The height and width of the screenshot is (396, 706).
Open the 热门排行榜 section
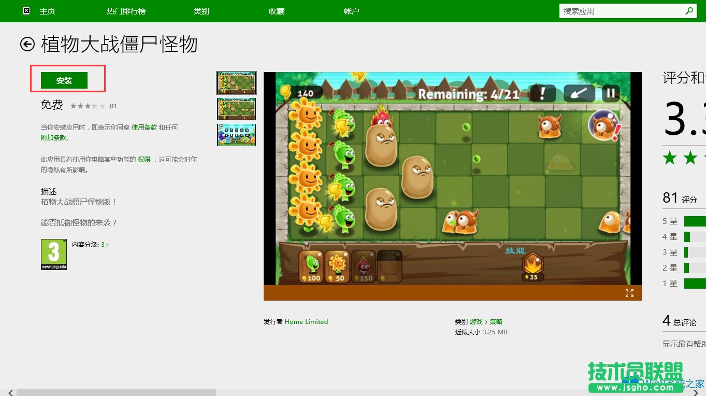tap(125, 10)
